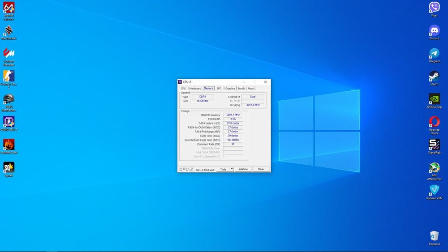Click the Row Refresh Cycle Time (tRFC) label
Viewport: 448px width, 252px height.
pyautogui.click(x=202, y=140)
